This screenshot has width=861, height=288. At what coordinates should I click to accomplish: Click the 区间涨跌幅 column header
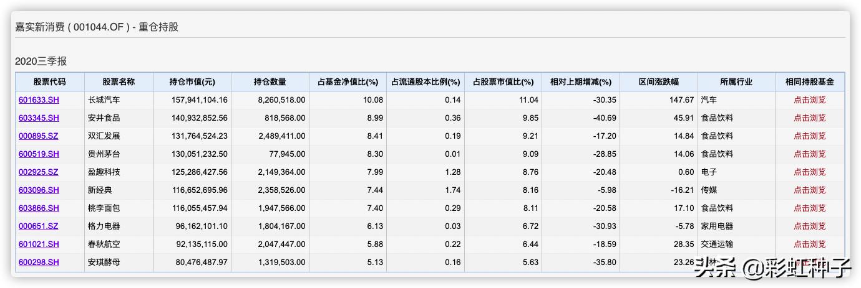[659, 81]
